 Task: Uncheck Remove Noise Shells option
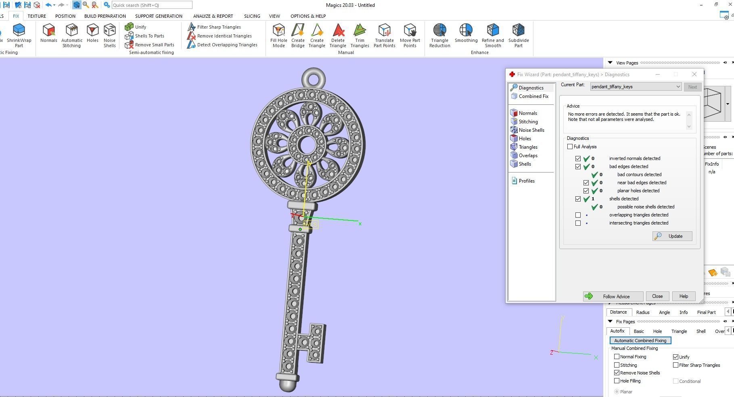[x=617, y=373]
